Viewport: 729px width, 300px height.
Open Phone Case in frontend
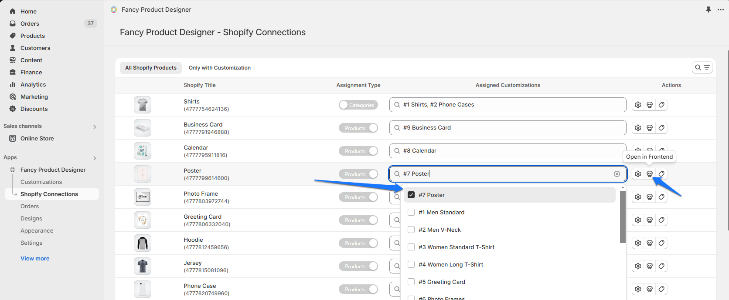coord(650,289)
